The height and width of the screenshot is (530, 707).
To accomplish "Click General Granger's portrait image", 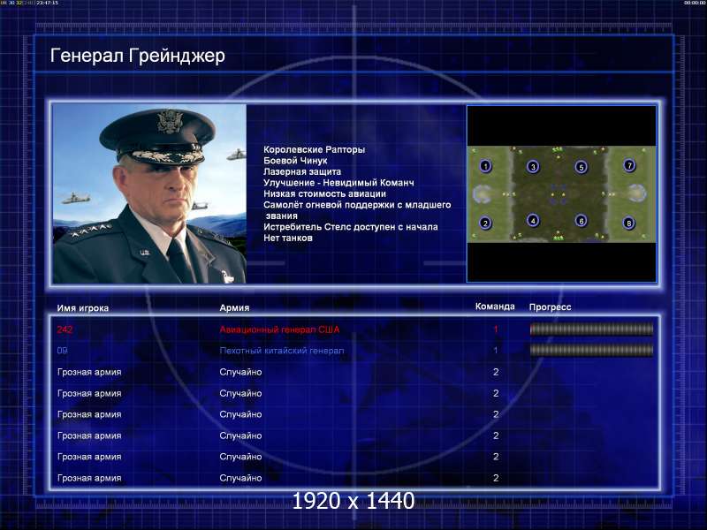I will click(x=149, y=193).
